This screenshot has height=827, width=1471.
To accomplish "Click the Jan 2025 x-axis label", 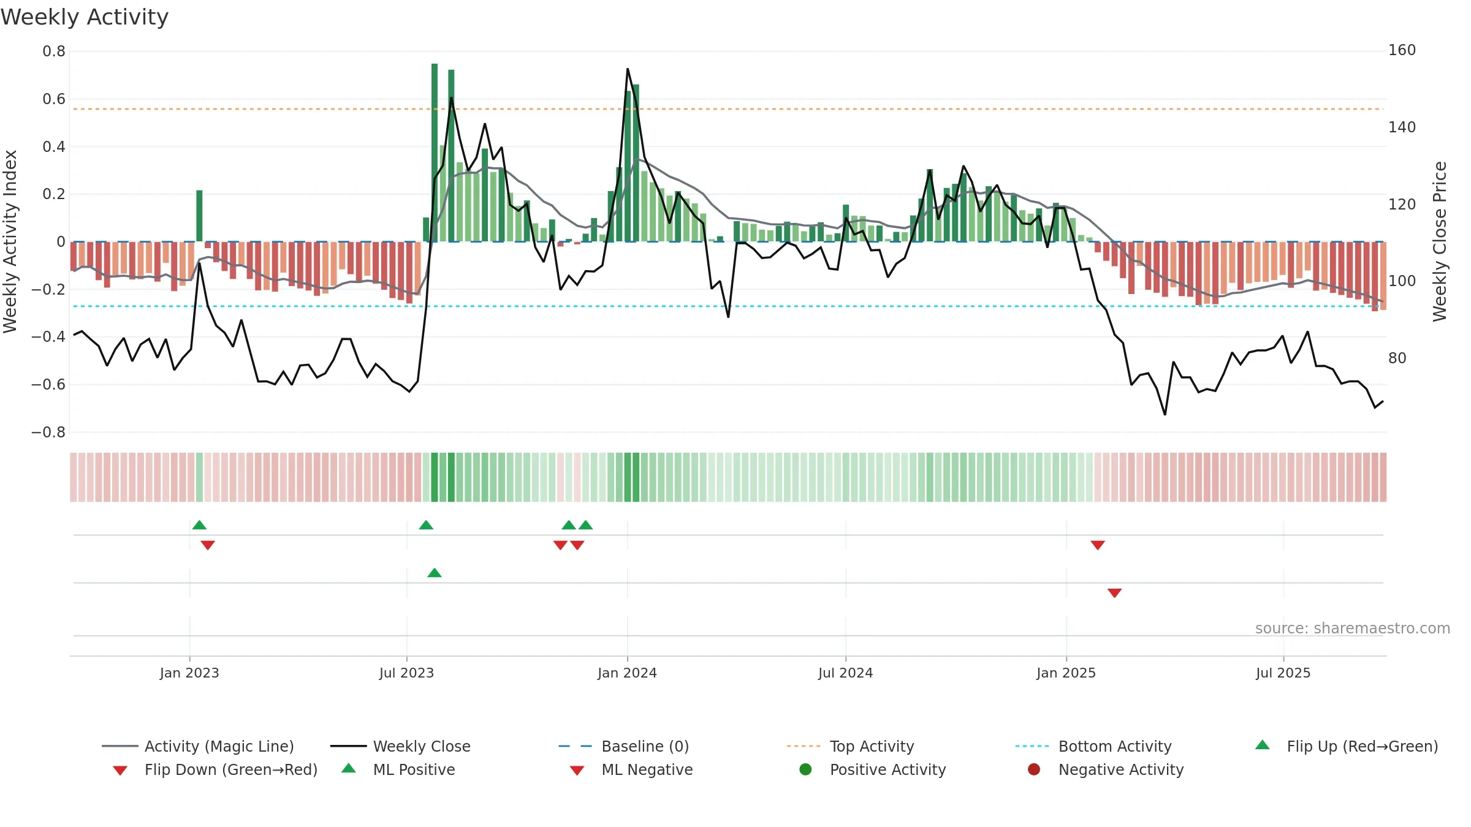I will point(1066,673).
